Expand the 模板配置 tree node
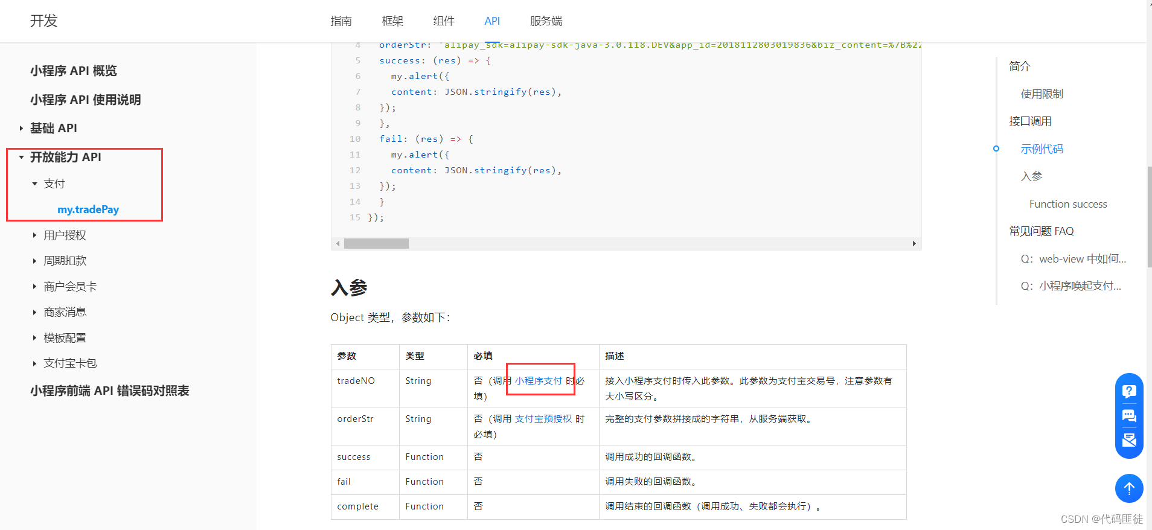The image size is (1152, 530). (x=34, y=338)
